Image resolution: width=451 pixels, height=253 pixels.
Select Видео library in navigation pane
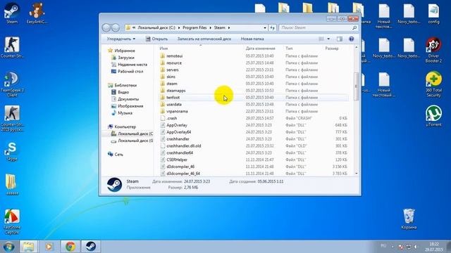(120, 92)
